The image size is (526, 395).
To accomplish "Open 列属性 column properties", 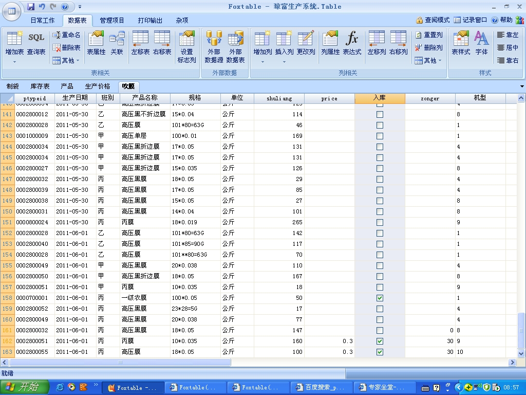I will click(330, 43).
